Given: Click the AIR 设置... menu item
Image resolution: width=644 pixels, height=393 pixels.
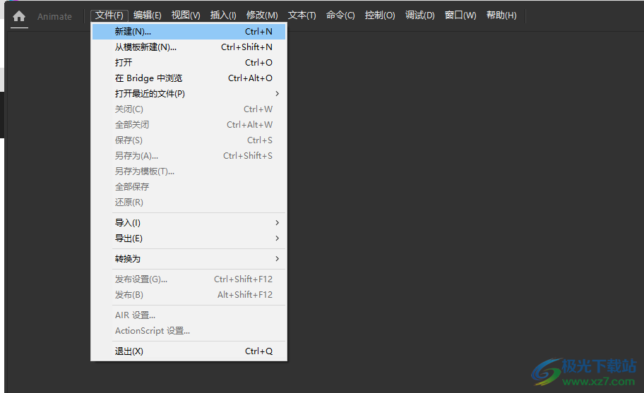Looking at the screenshot, I should coord(189,315).
